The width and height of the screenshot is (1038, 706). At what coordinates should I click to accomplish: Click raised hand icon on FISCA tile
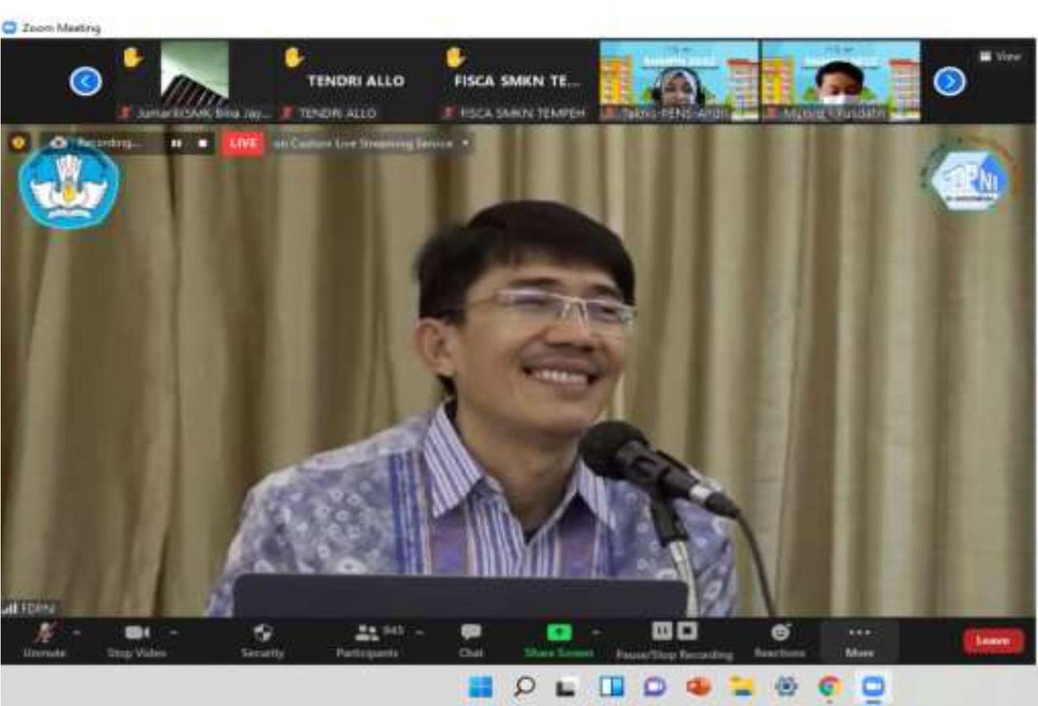coord(455,57)
